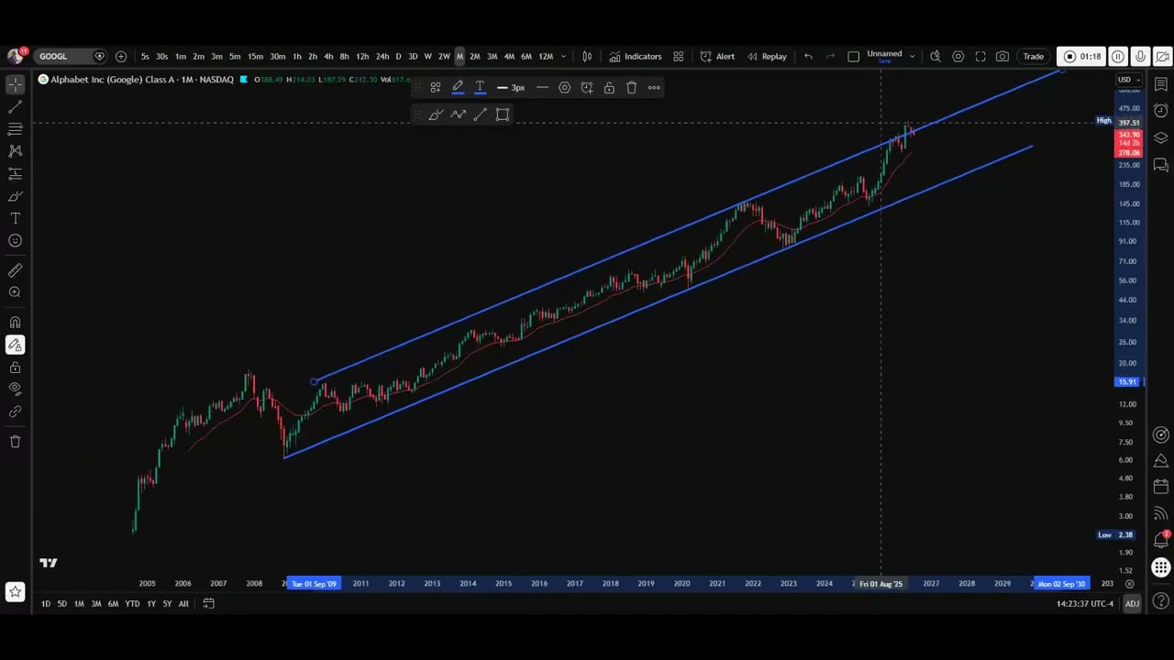Open the chart type candles selector
1174x660 pixels.
(587, 57)
